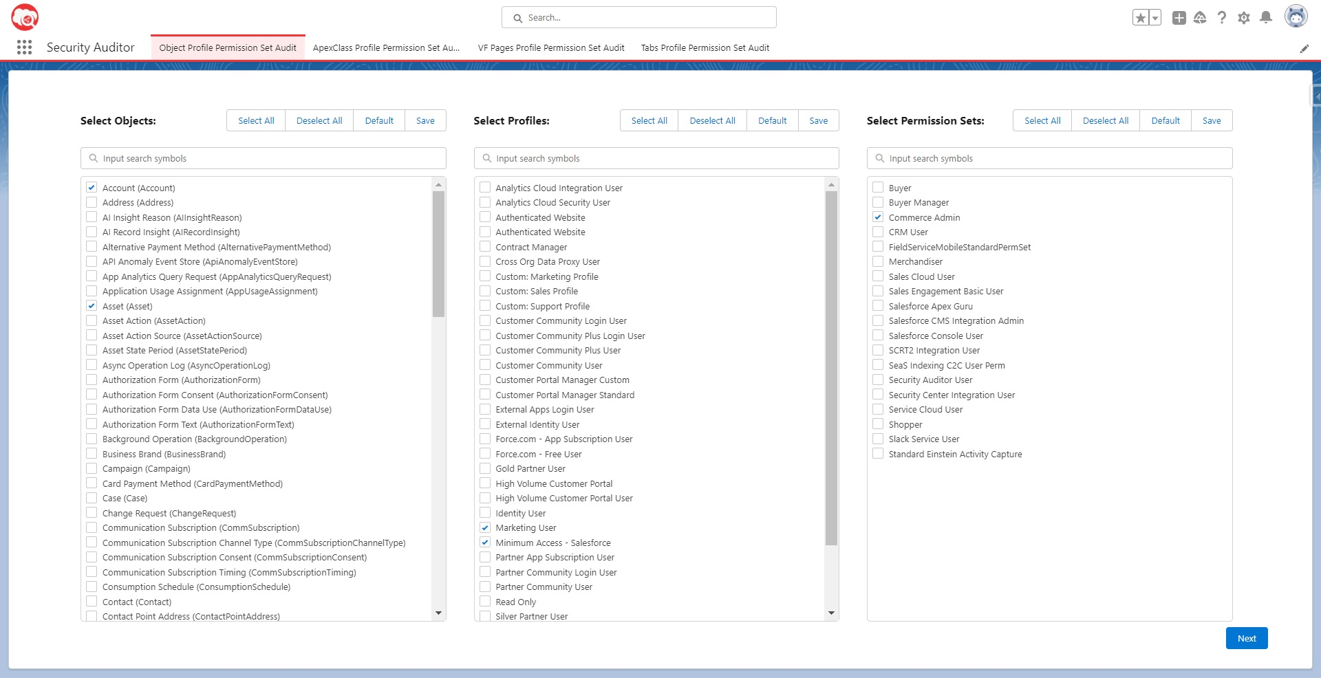Click the Profiles list scroll-up arrow
The height and width of the screenshot is (678, 1321).
(x=831, y=184)
